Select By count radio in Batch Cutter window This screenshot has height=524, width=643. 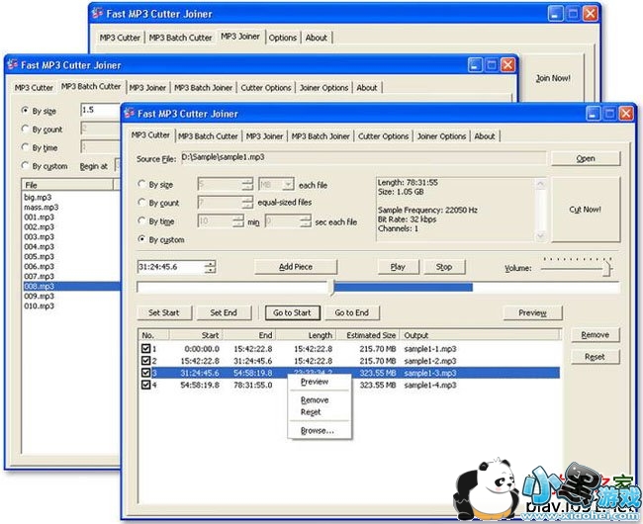click(25, 130)
